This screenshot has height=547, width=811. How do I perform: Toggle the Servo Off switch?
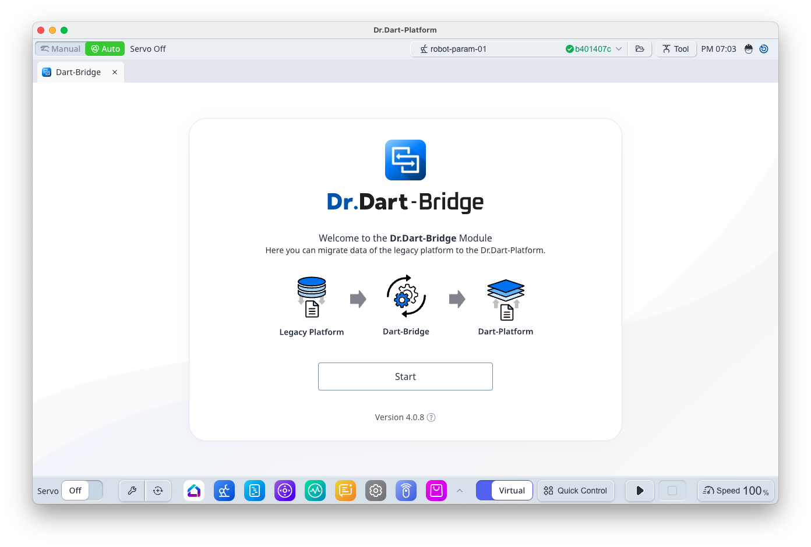click(x=82, y=491)
